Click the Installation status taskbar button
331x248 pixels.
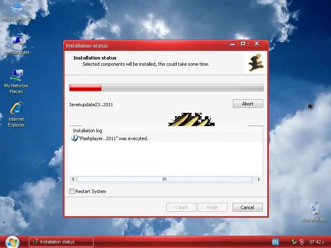[61, 242]
